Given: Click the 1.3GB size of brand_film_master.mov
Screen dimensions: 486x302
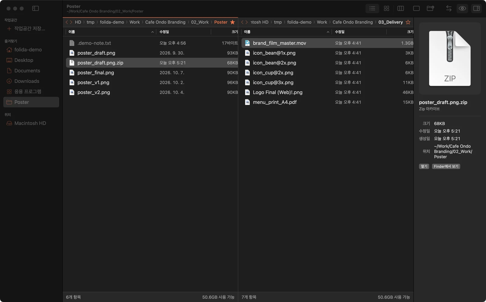Looking at the screenshot, I should [x=407, y=43].
